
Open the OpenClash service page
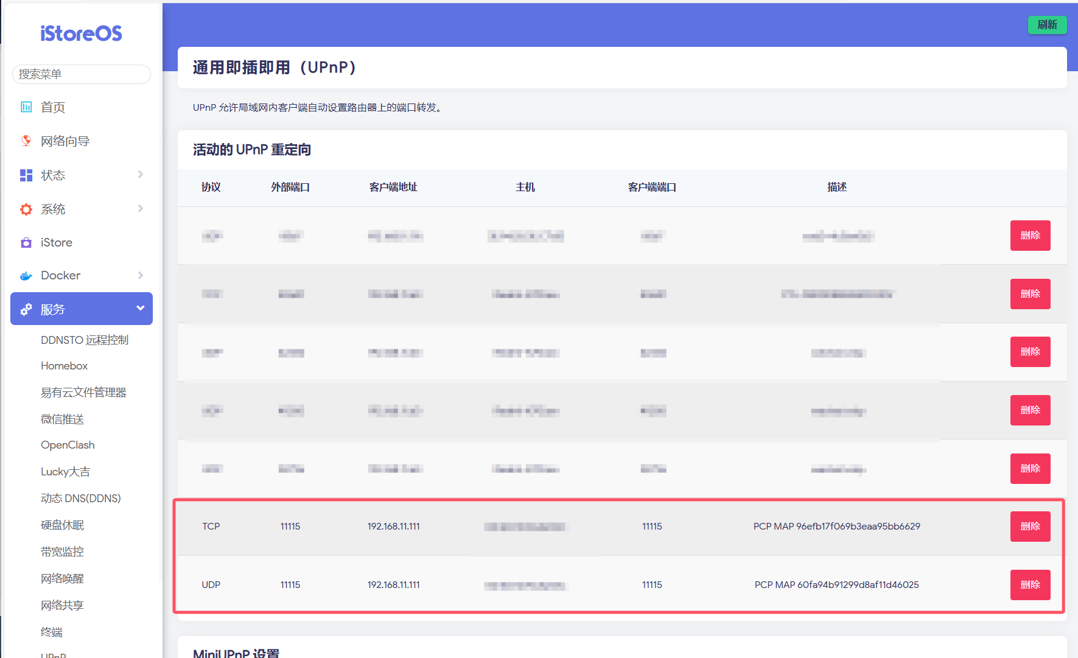(68, 445)
